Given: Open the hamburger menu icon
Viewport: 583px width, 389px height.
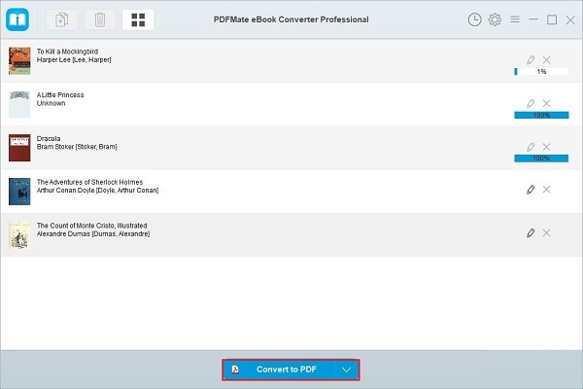Looking at the screenshot, I should [x=515, y=19].
